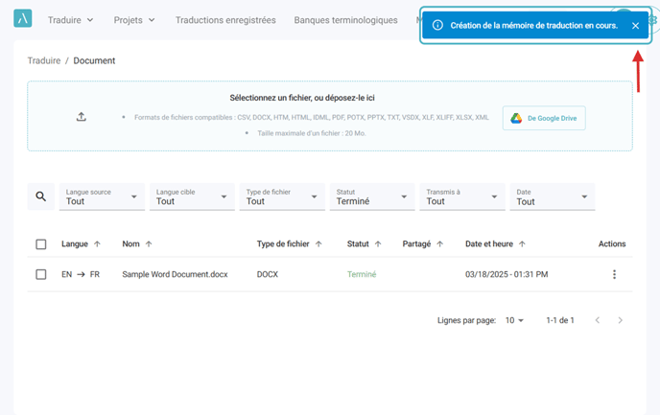Select the Sample Word Document.docx row checkbox

(41, 274)
